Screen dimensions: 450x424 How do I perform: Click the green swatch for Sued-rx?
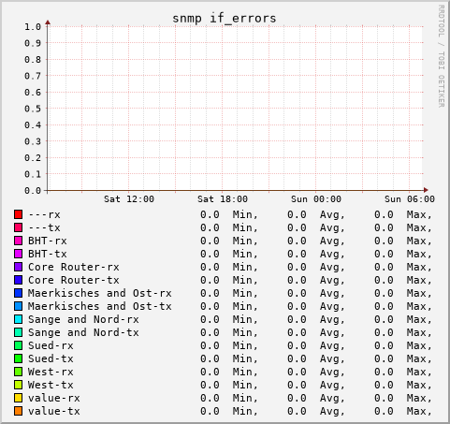click(x=18, y=345)
